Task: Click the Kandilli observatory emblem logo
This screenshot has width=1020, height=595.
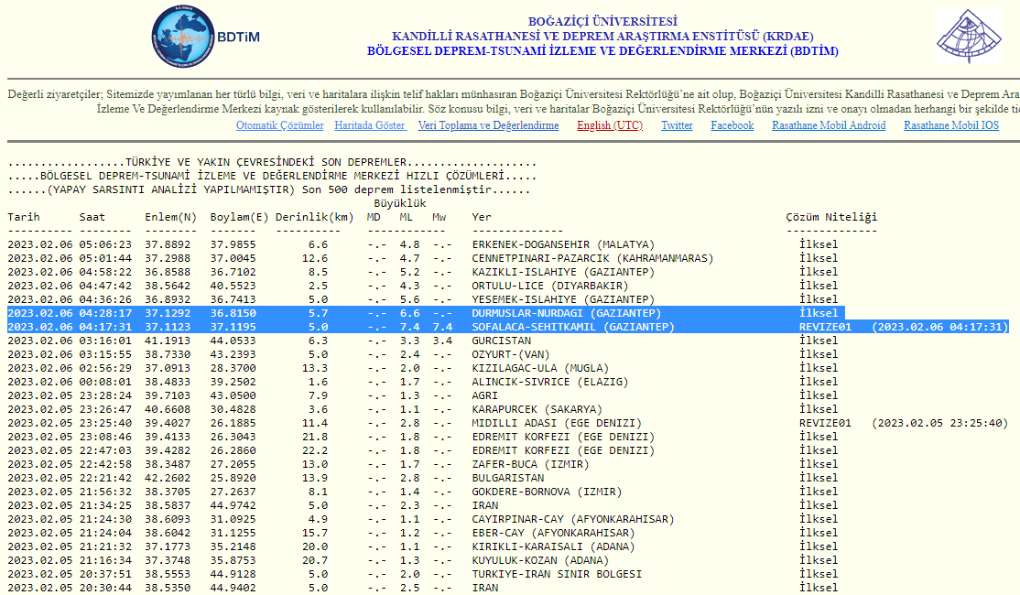Action: [969, 37]
